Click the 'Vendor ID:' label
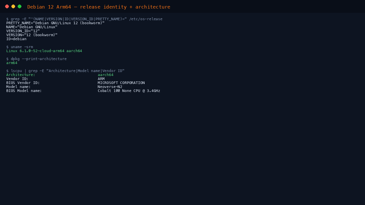The image size is (365, 205). [17, 79]
